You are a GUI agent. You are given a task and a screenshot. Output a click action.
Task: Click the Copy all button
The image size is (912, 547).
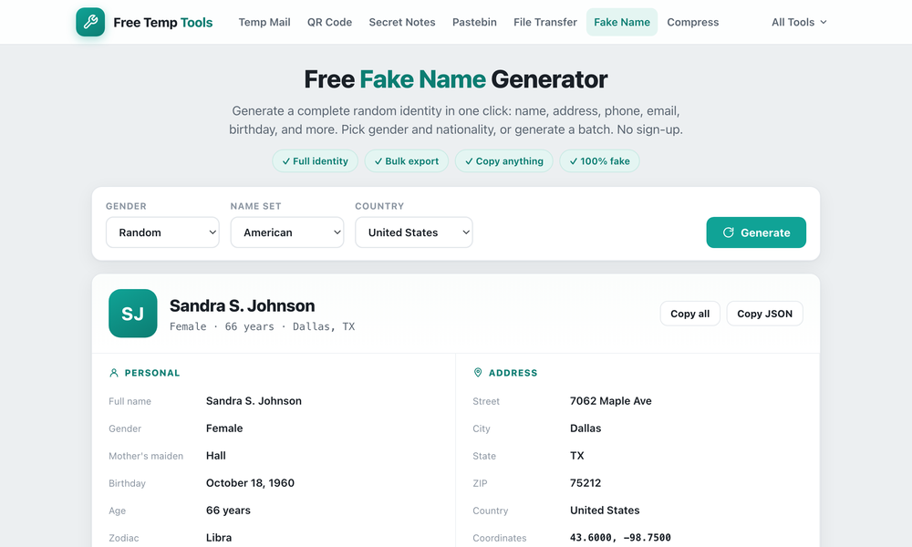pyautogui.click(x=689, y=314)
